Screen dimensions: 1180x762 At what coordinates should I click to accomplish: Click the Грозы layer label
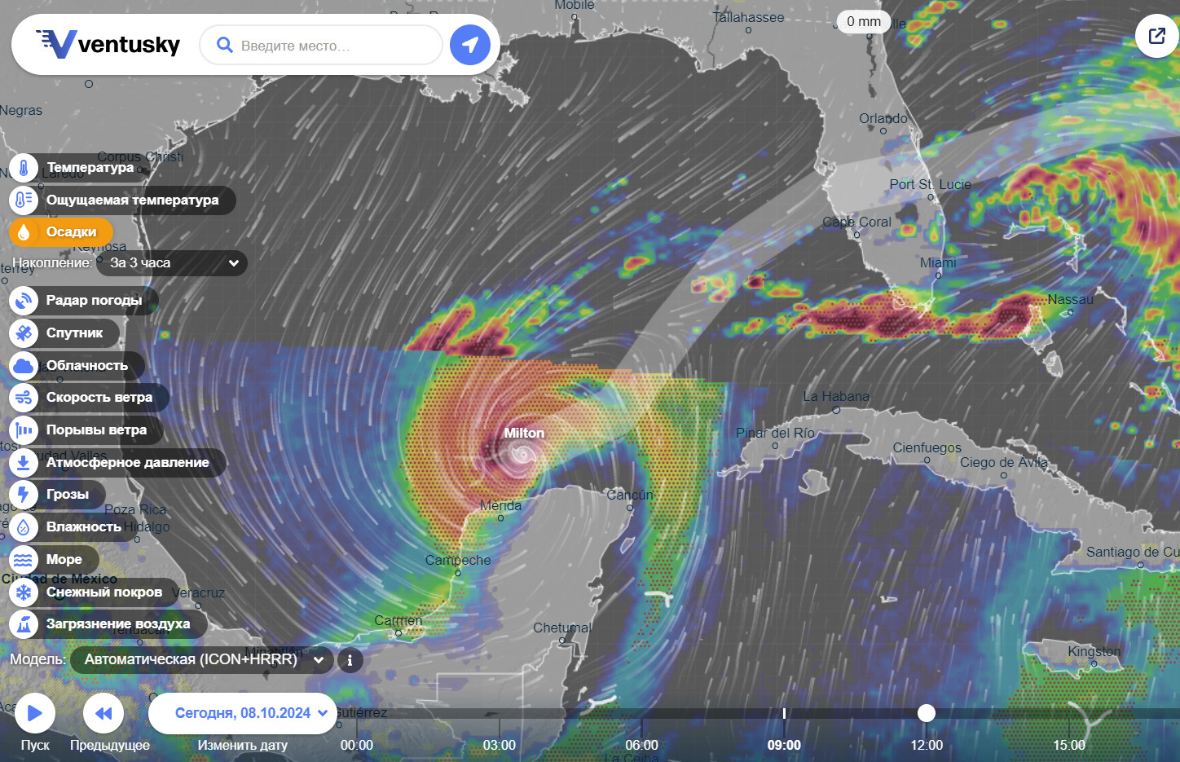(68, 494)
